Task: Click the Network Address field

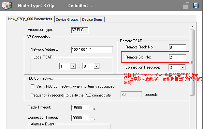Action: (x=92, y=50)
